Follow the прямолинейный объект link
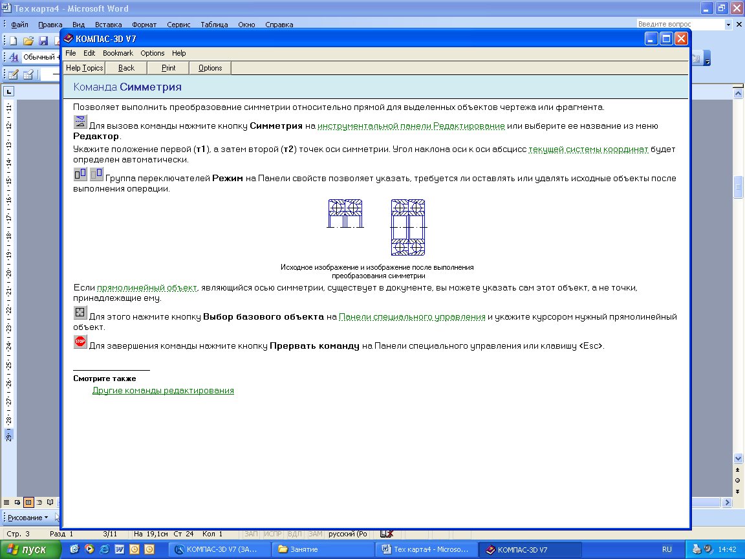This screenshot has width=745, height=559. click(147, 287)
